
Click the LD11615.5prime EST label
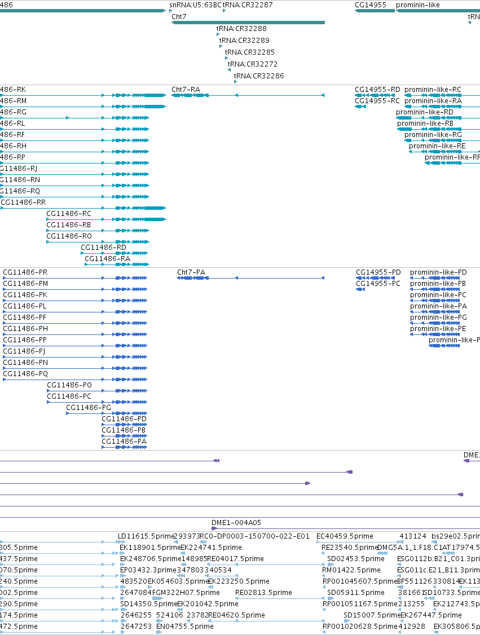click(x=146, y=536)
